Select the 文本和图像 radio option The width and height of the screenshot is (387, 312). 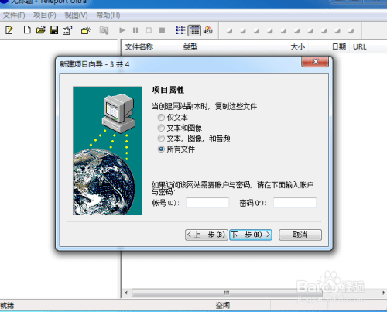coord(161,128)
